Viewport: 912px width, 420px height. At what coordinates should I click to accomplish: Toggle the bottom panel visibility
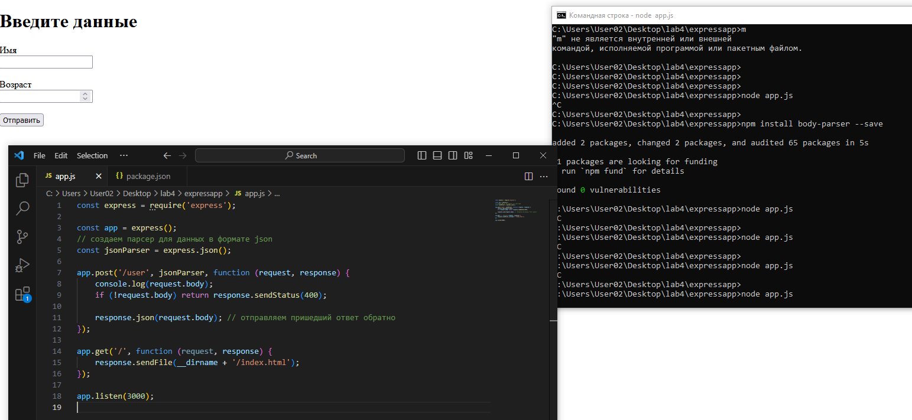(437, 156)
